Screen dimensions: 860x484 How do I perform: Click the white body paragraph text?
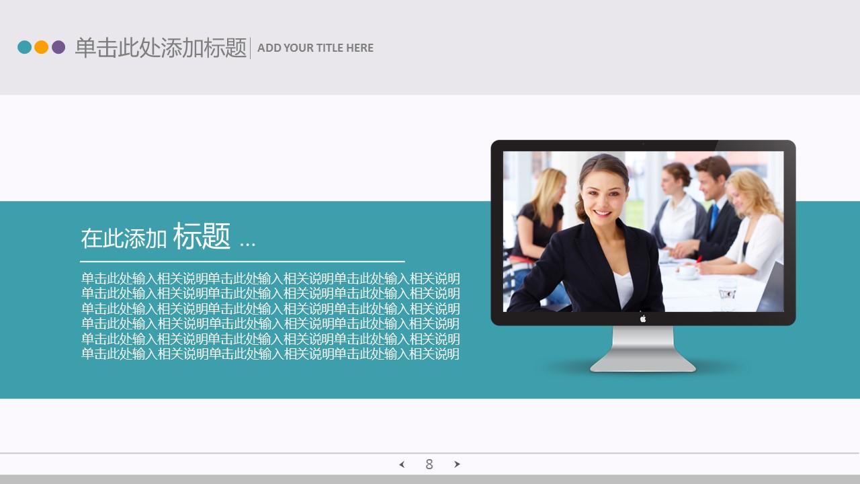270,316
